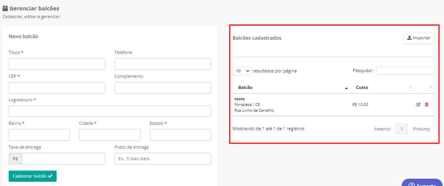Sort by Balcão column arrow
This screenshot has height=186, width=444.
coord(346,88)
